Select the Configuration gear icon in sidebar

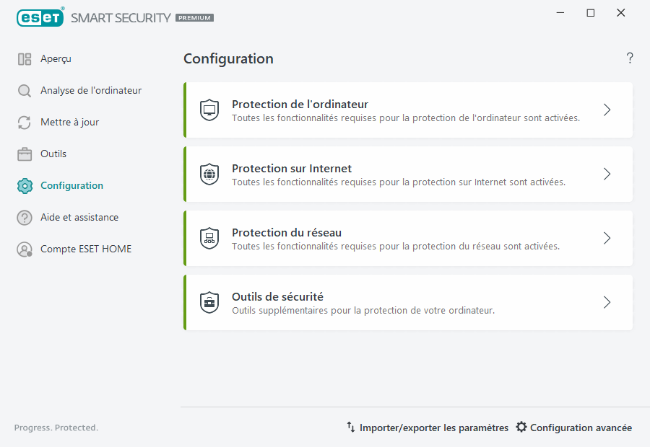click(x=24, y=185)
